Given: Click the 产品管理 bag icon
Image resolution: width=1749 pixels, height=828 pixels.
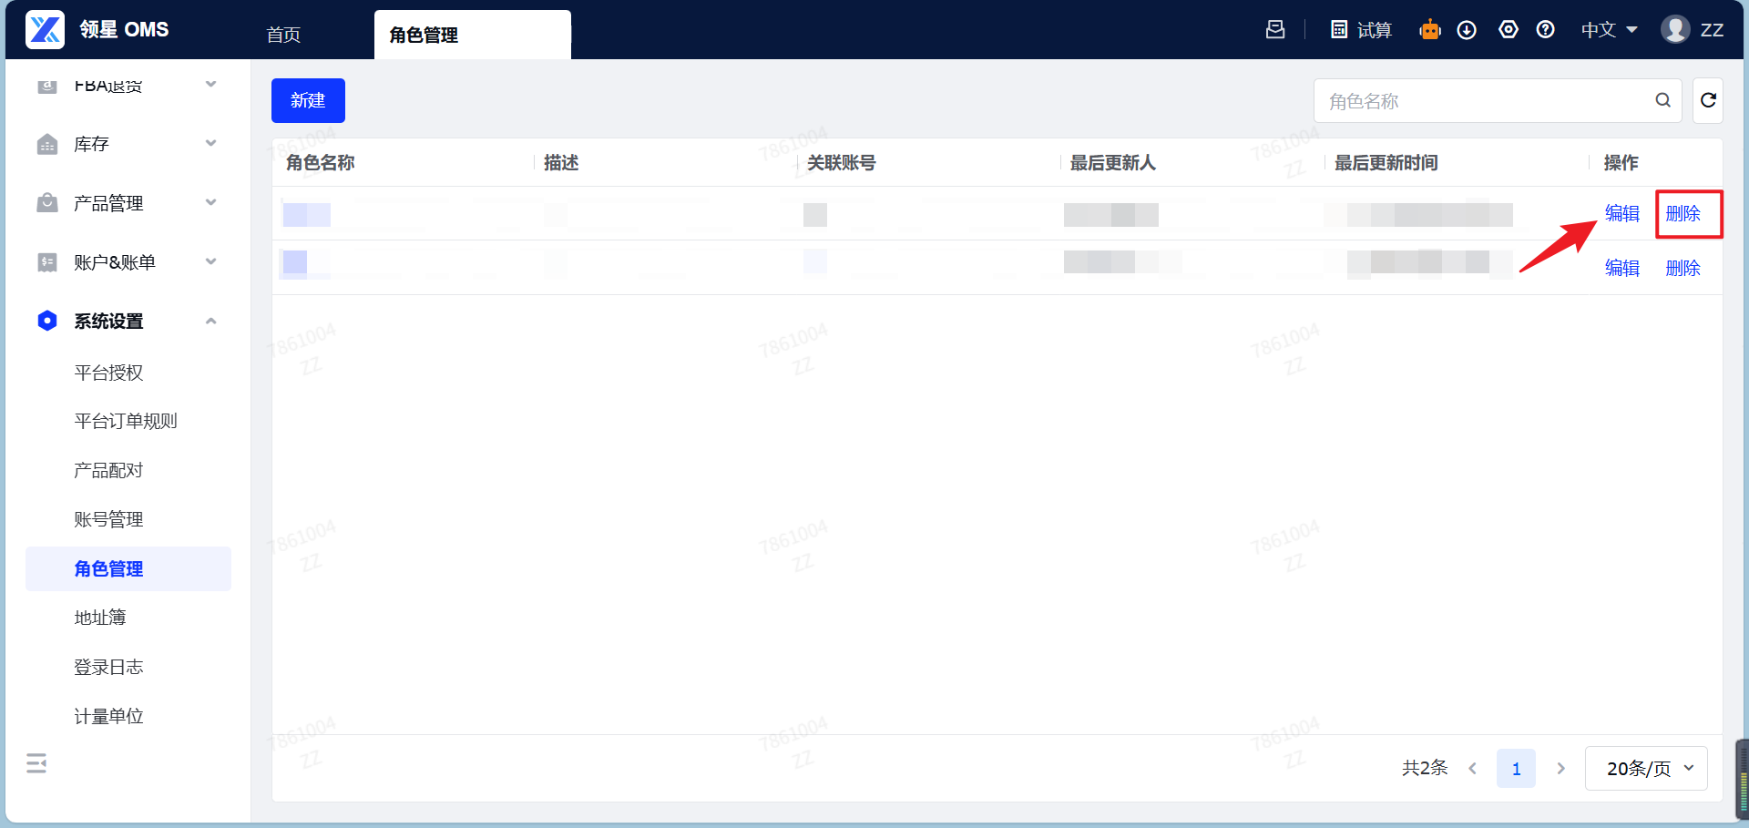Looking at the screenshot, I should [x=47, y=202].
